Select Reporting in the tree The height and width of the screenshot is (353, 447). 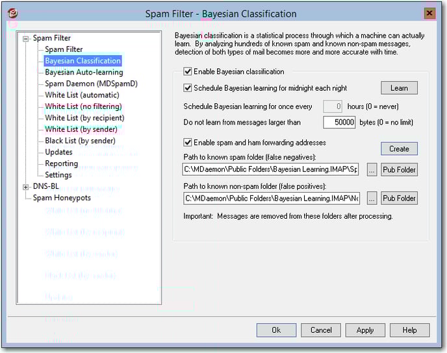61,163
